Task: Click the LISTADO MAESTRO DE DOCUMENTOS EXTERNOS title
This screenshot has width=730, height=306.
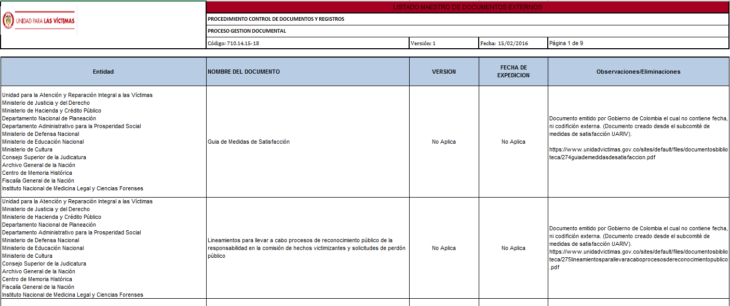Action: [x=468, y=7]
